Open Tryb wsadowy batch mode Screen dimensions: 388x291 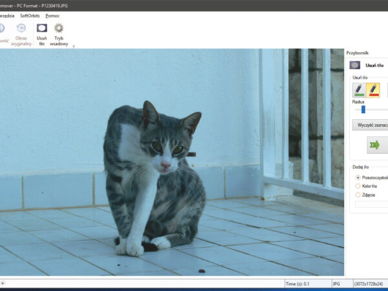(59, 28)
